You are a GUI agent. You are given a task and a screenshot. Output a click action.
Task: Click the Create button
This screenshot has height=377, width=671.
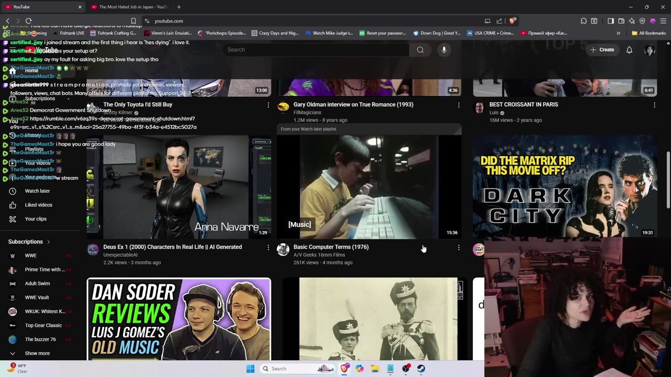point(602,50)
